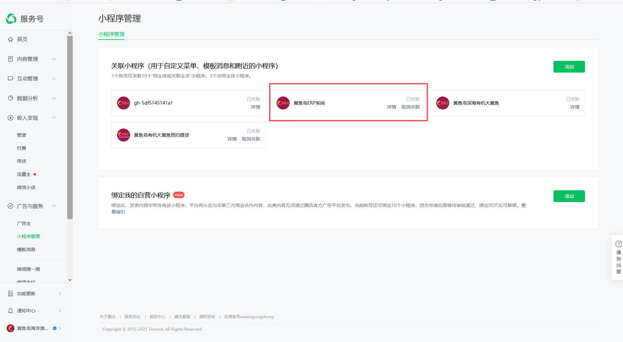
Task: Expand the 互动管理 menu chevron
Action: point(54,78)
